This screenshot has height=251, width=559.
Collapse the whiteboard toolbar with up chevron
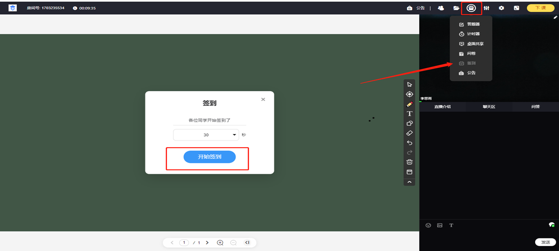point(409,182)
